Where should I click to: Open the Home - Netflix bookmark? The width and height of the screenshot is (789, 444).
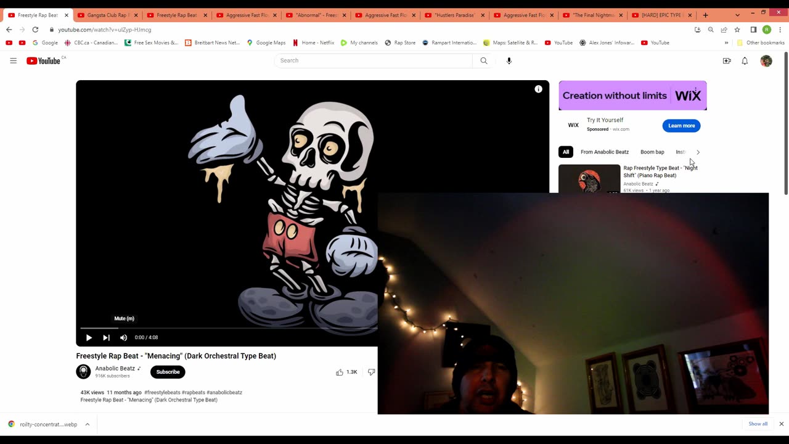[313, 43]
